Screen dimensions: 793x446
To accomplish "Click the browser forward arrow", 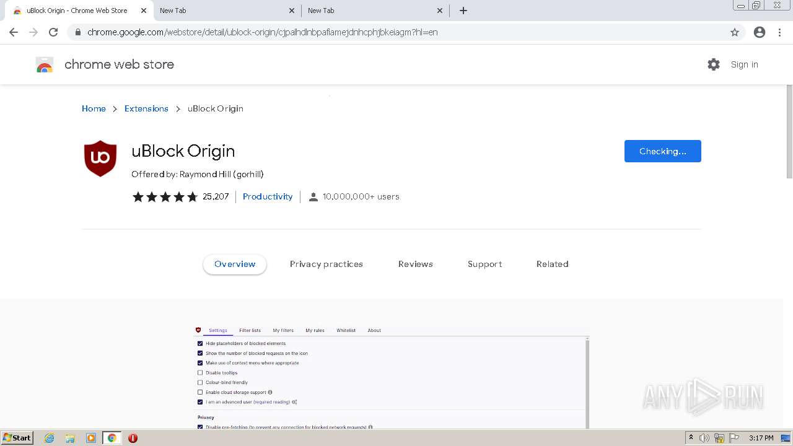I will coord(33,32).
